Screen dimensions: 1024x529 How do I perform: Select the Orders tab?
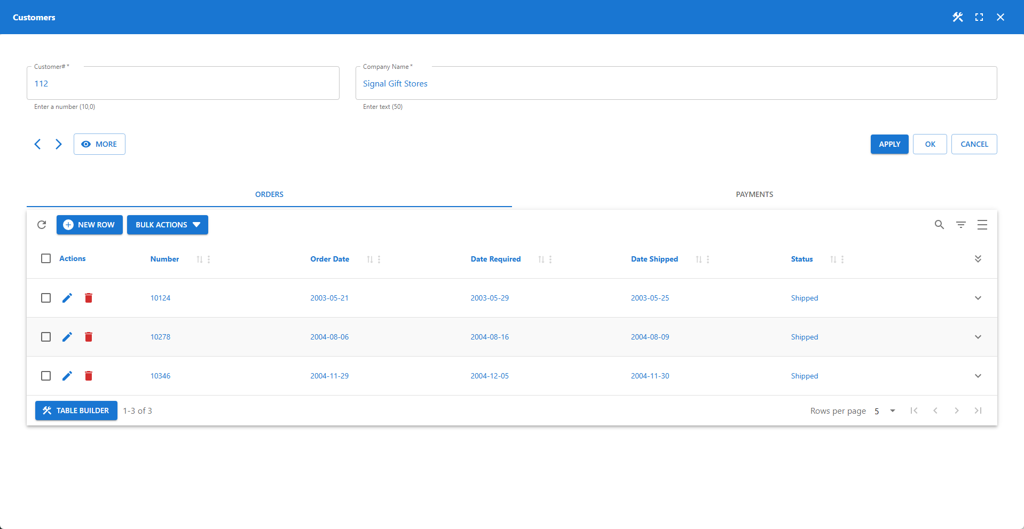click(269, 194)
